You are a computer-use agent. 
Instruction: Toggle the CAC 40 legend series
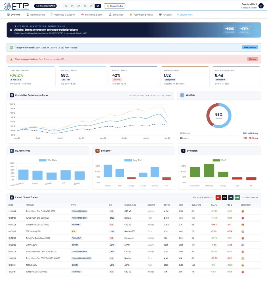click(x=150, y=95)
